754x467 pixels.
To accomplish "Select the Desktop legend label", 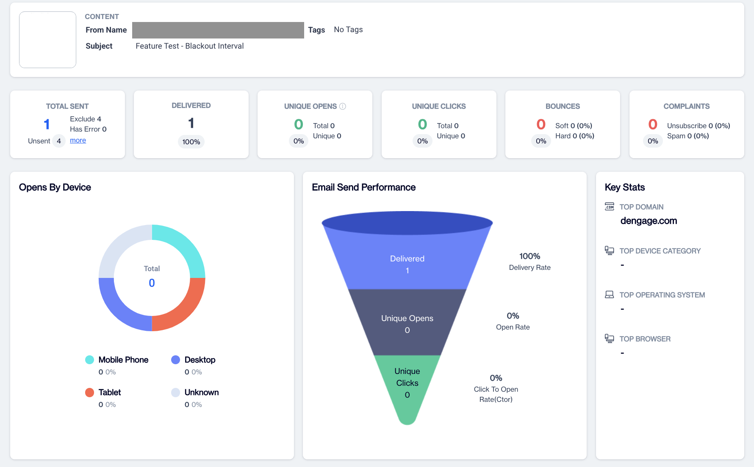I will click(200, 360).
